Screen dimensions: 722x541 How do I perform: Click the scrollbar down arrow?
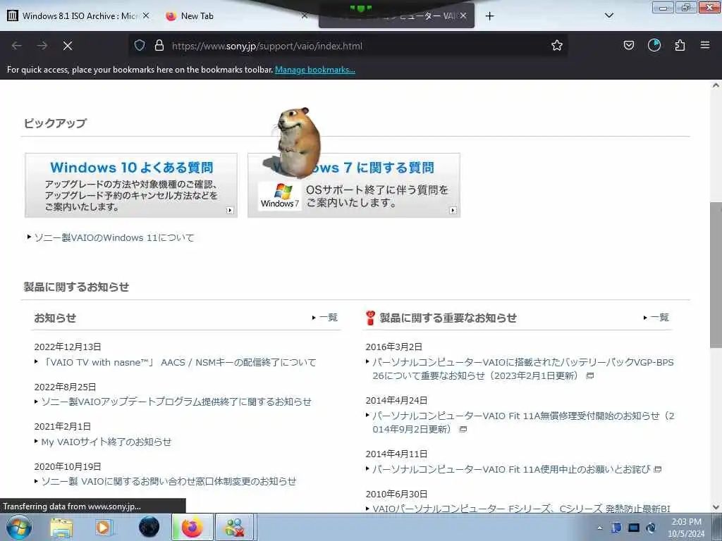point(716,507)
